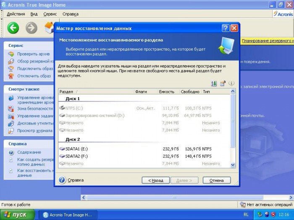Click the Управление архивами sidebar icon
This screenshot has height=220, width=294.
11,98
